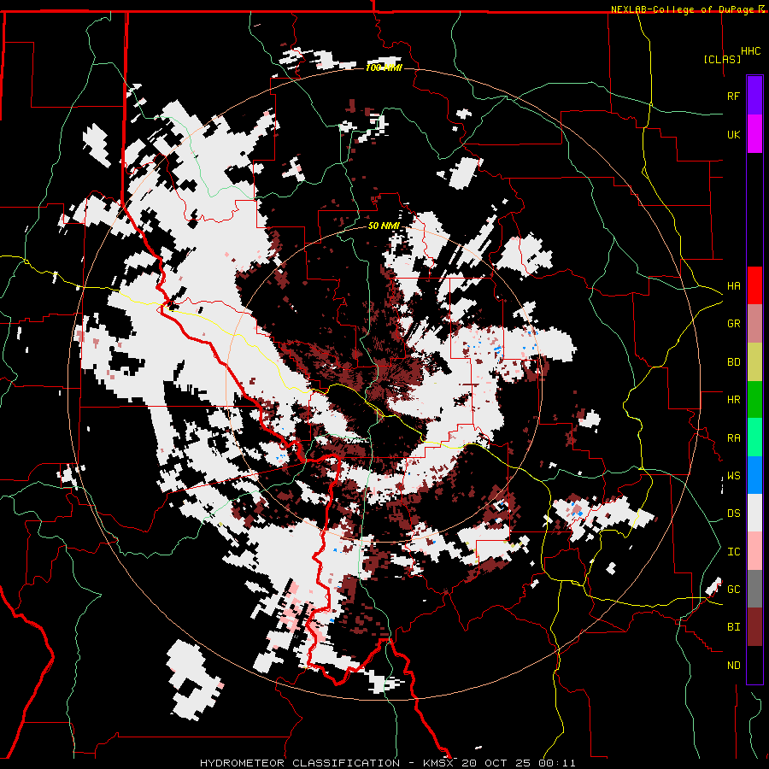The width and height of the screenshot is (769, 769).
Task: Click the BD legend label
Action: 733,362
